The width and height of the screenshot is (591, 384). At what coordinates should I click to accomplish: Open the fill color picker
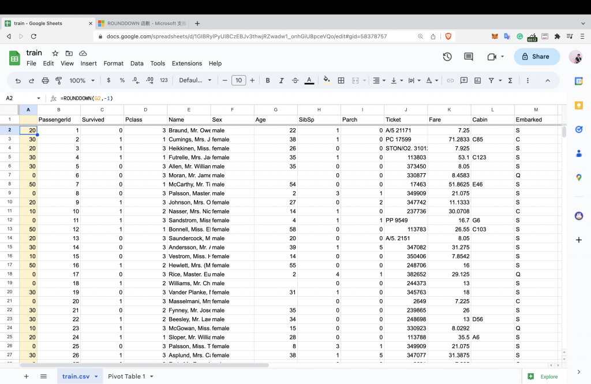point(327,80)
